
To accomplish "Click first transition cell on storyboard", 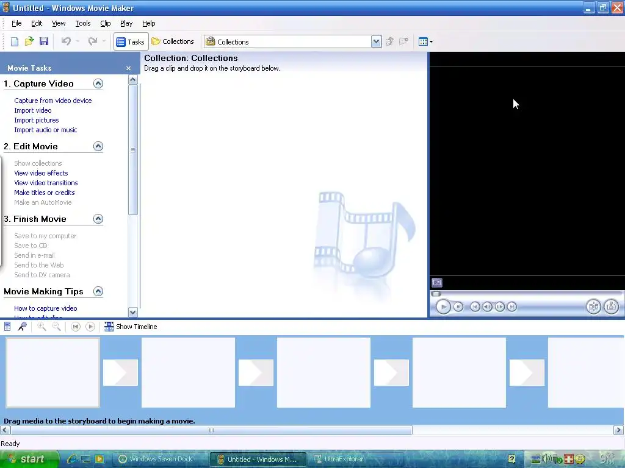I will 120,372.
